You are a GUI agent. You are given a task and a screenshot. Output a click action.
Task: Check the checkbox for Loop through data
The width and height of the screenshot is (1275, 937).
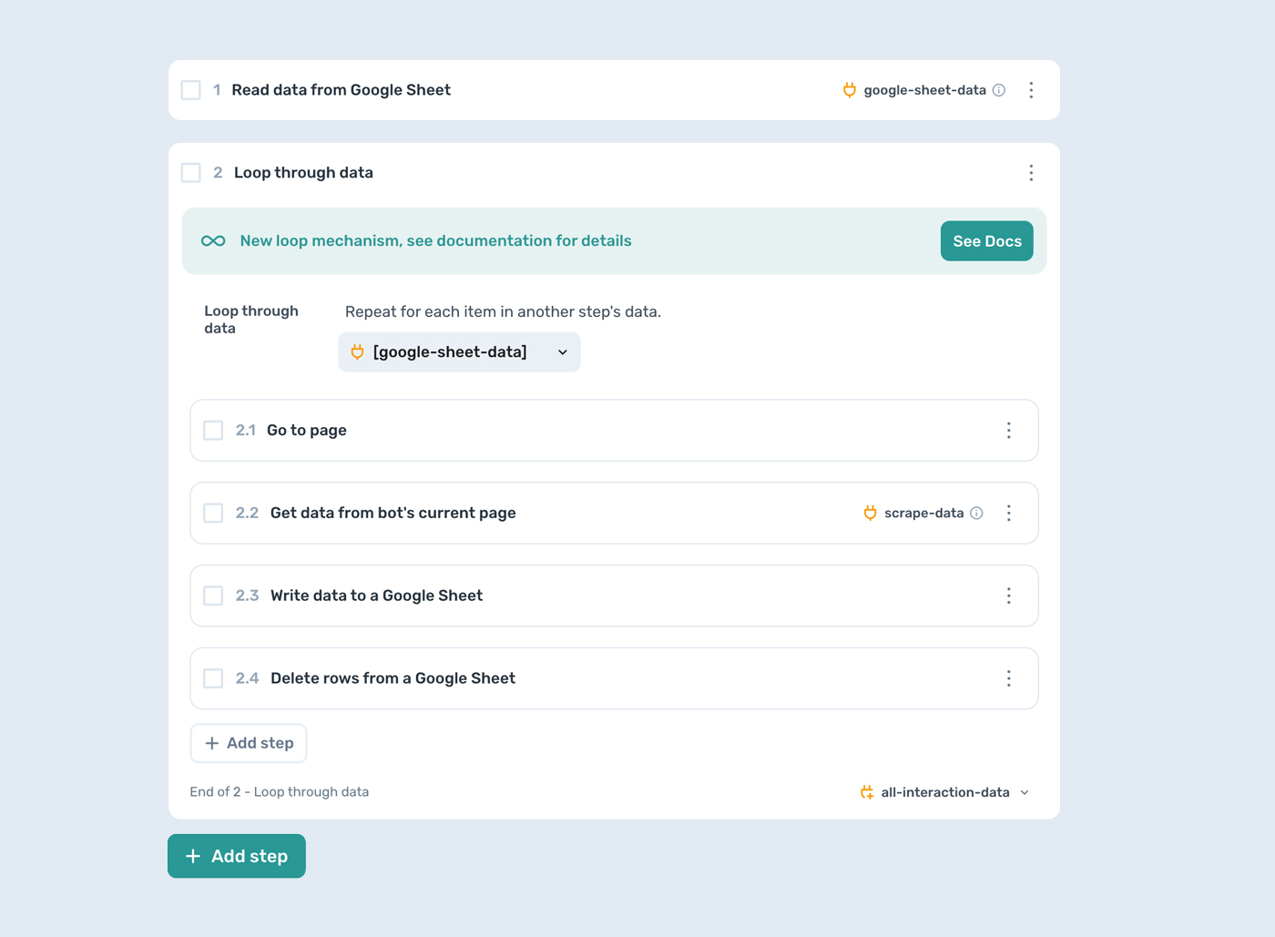click(190, 172)
